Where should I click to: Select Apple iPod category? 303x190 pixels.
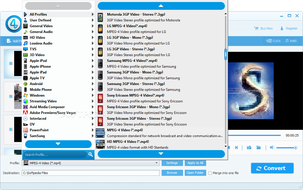click(58, 61)
